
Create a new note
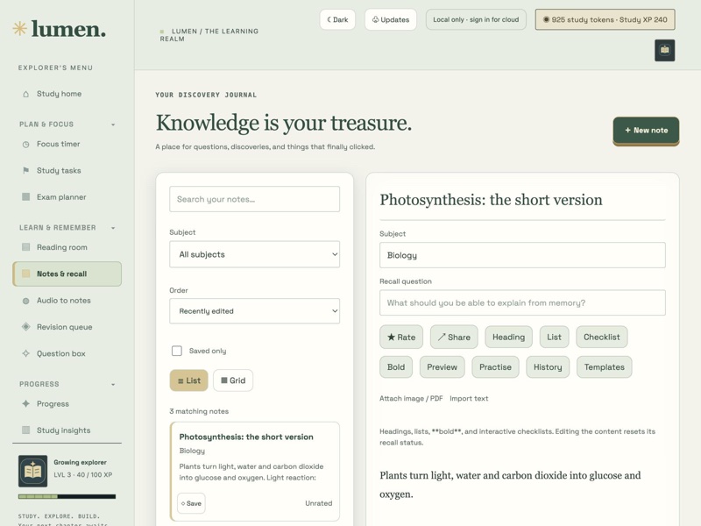646,130
